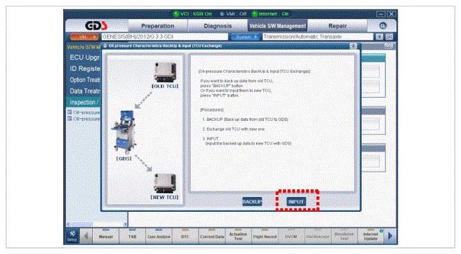Click the orange VIN button
The image size is (461, 254).
tap(84, 37)
